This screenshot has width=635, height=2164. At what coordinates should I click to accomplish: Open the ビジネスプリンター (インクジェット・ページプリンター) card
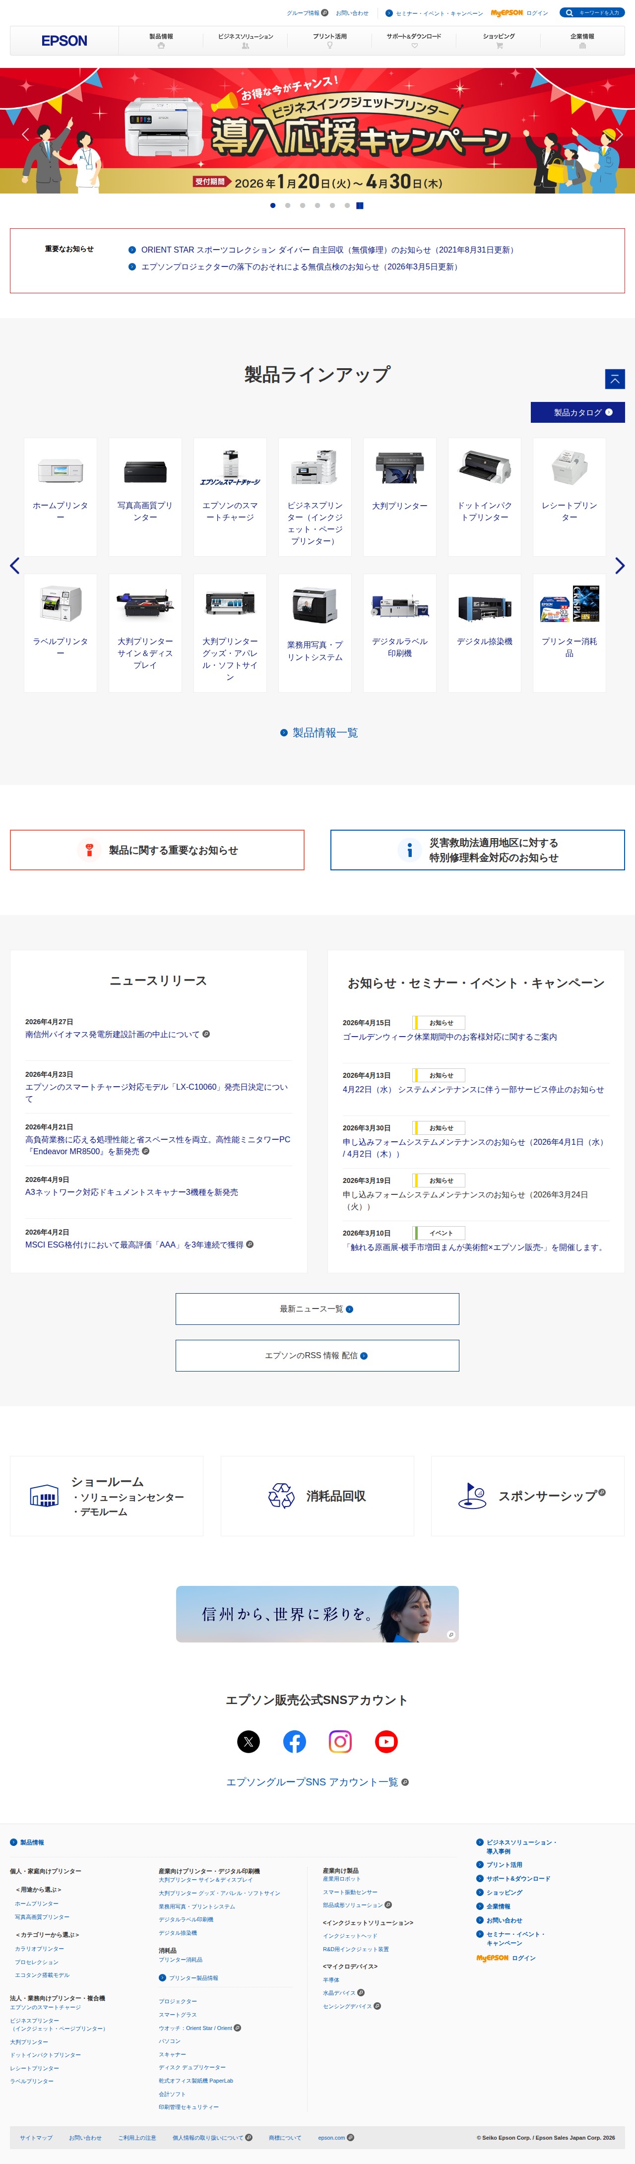(315, 497)
